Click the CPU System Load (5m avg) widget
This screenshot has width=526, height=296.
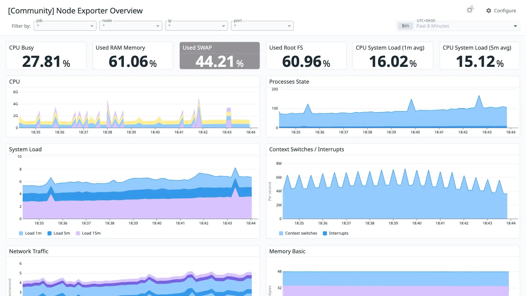(x=480, y=55)
